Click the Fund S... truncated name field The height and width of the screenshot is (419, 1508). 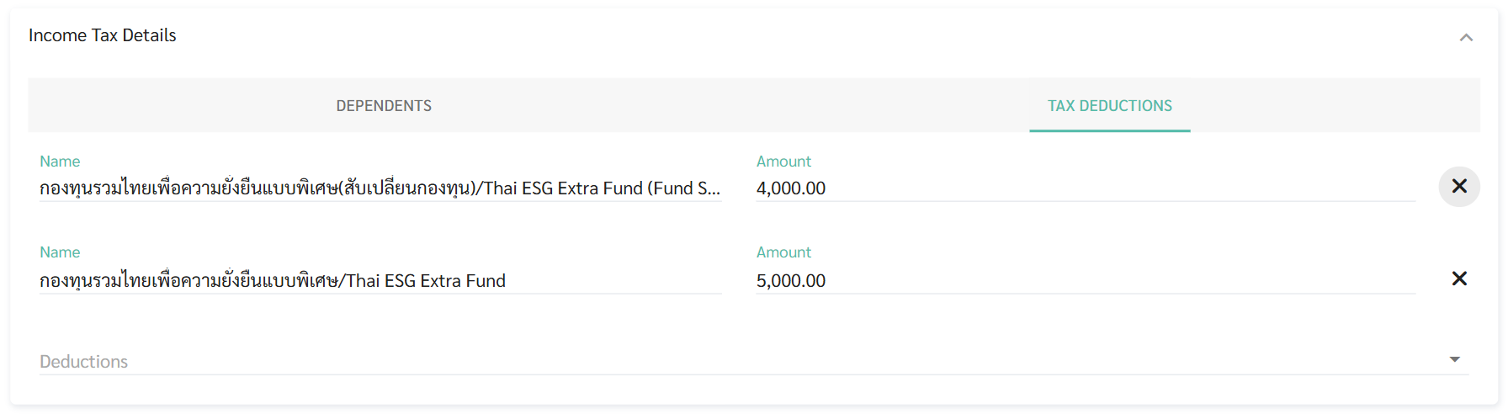(379, 188)
